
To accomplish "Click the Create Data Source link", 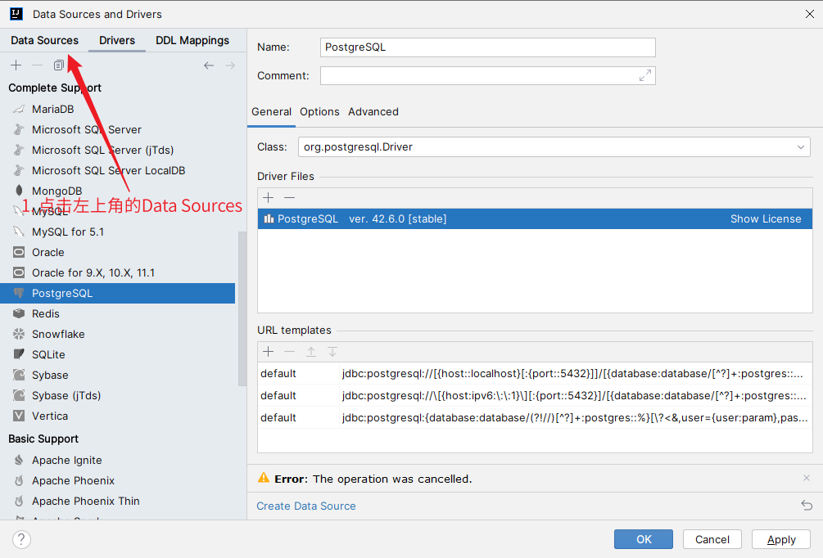I will (x=306, y=506).
